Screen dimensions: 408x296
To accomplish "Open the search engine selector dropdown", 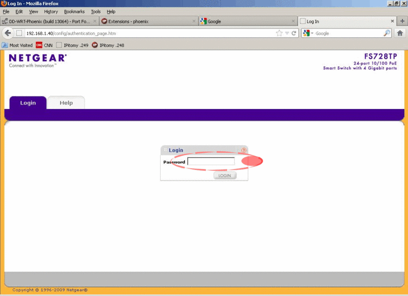I will [x=309, y=33].
